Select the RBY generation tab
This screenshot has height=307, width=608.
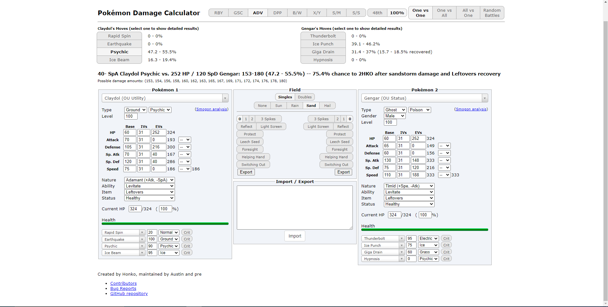218,13
